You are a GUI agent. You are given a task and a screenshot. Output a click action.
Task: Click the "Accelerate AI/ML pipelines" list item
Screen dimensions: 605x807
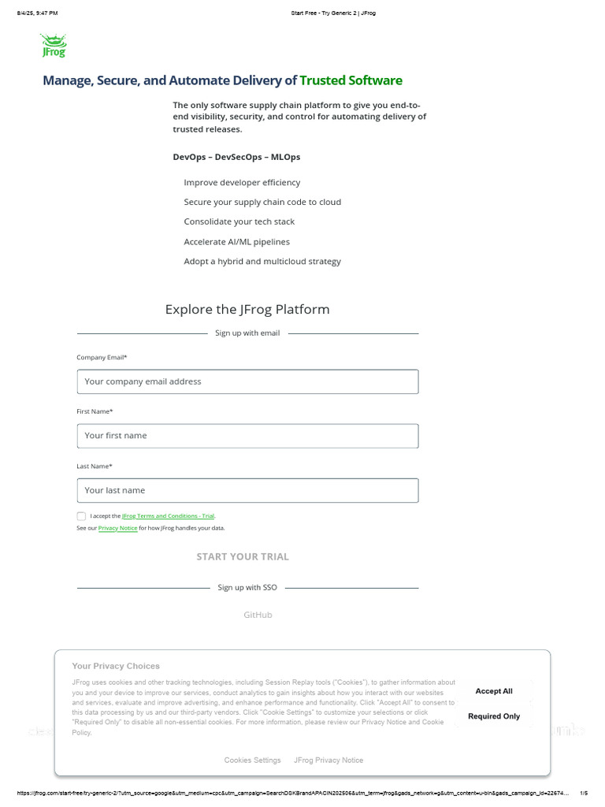click(236, 242)
